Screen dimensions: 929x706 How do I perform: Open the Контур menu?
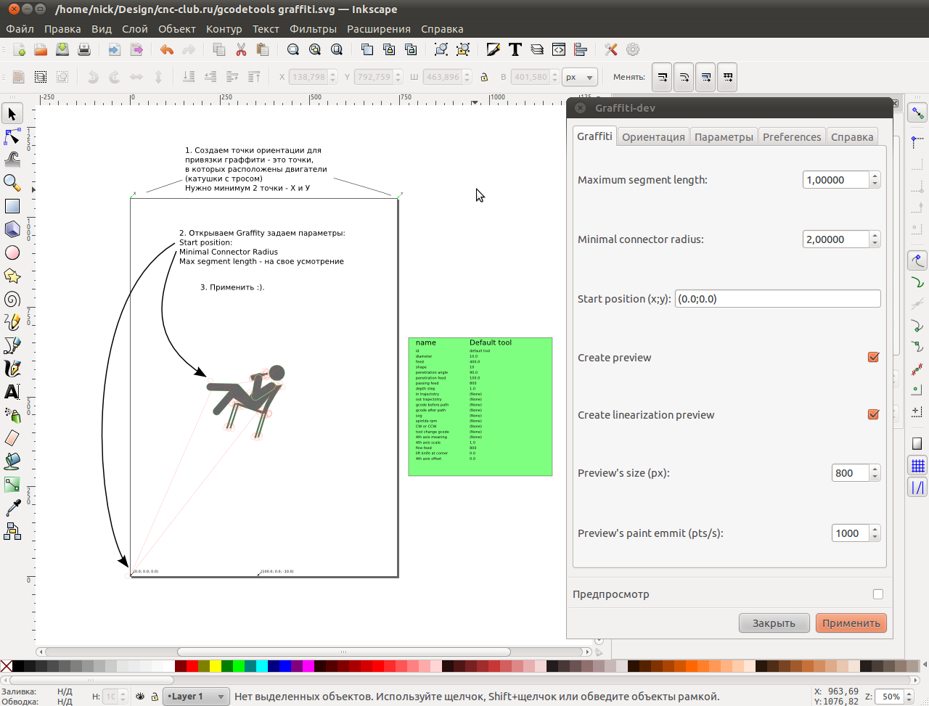(x=224, y=29)
